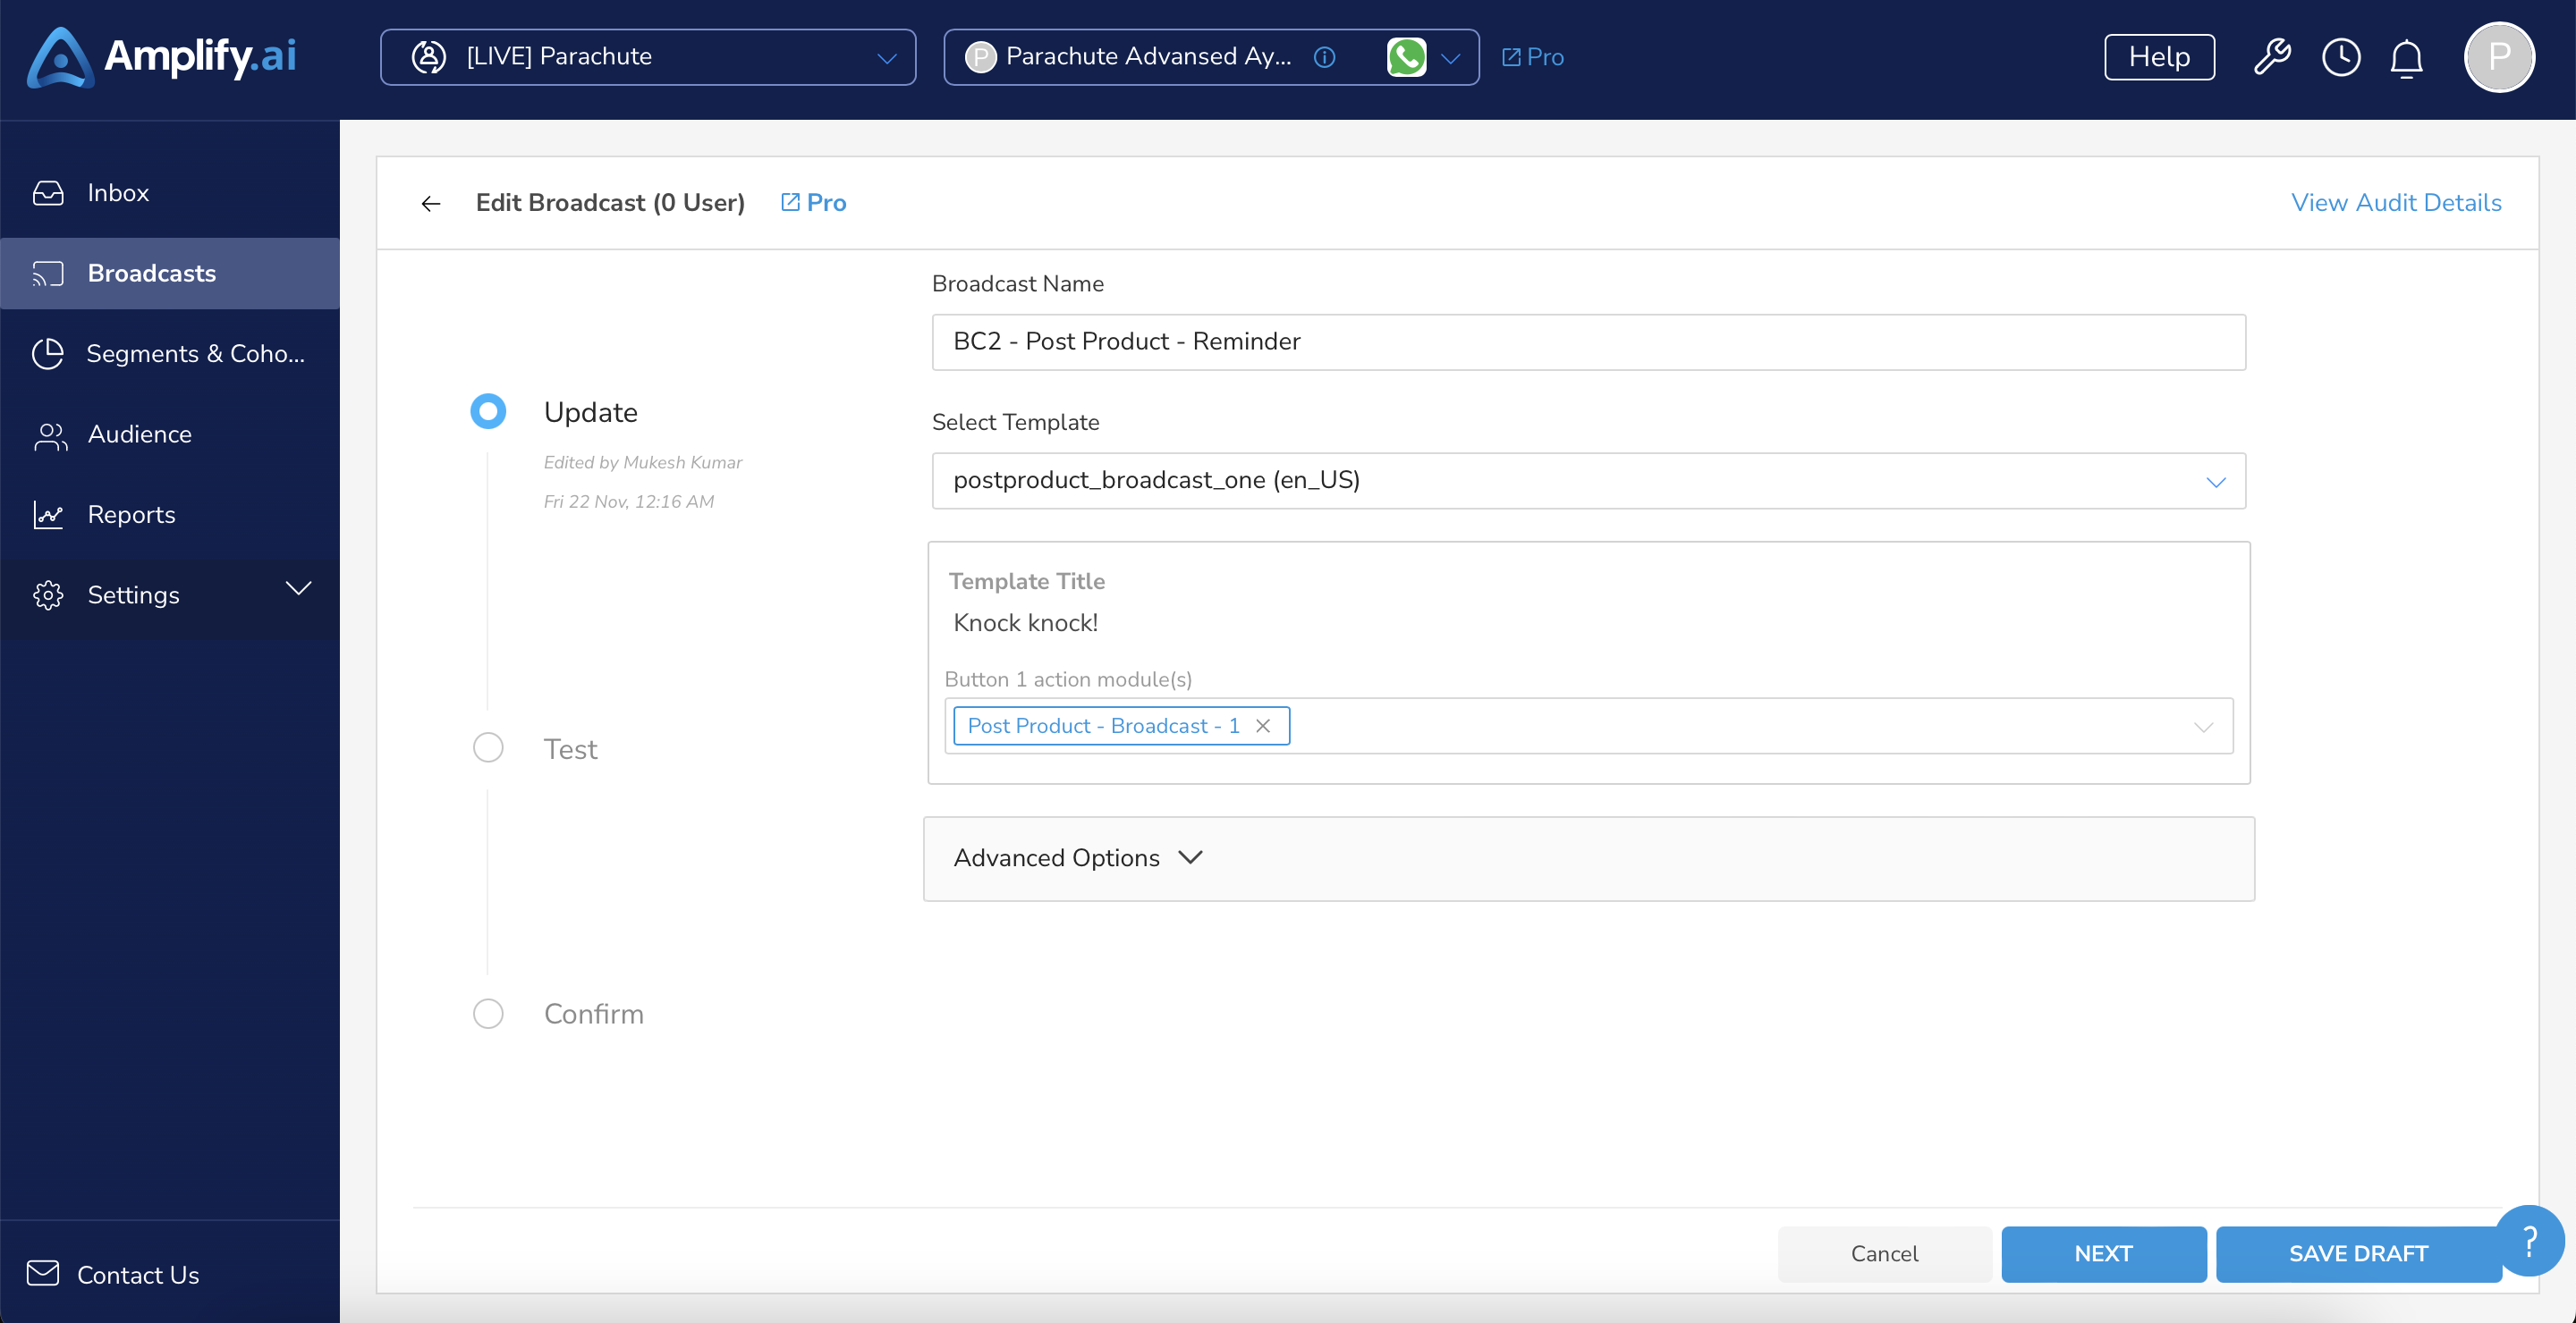Open the clock history icon
This screenshot has width=2576, height=1323.
pos(2341,57)
